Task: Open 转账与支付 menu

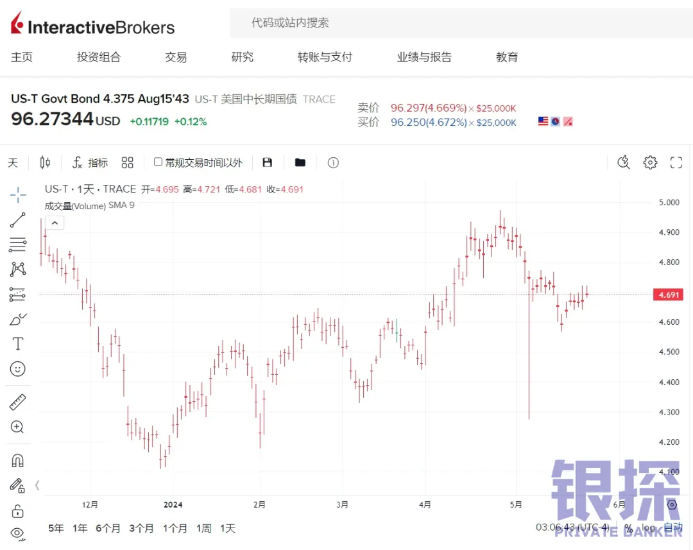Action: (325, 57)
